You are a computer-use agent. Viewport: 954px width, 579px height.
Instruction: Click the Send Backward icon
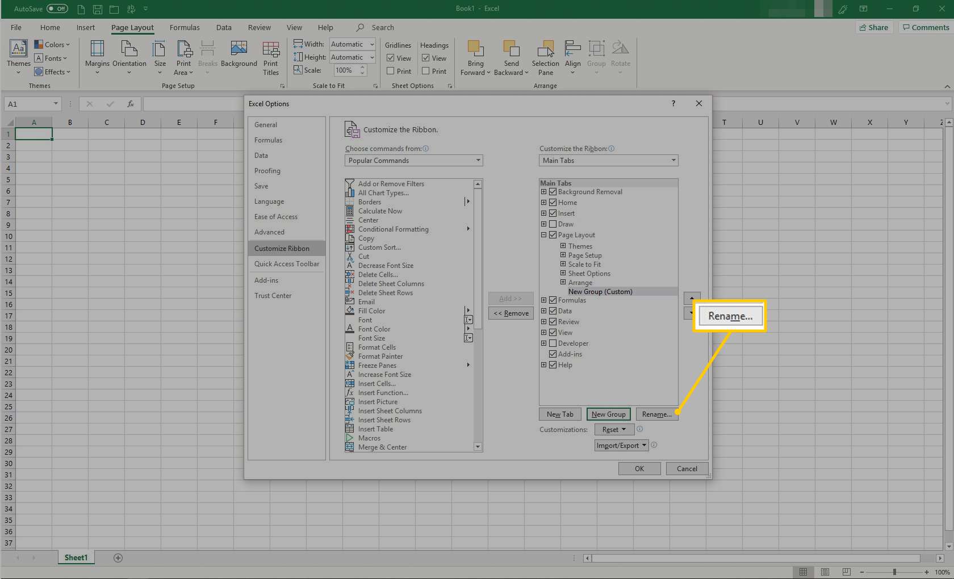point(511,49)
